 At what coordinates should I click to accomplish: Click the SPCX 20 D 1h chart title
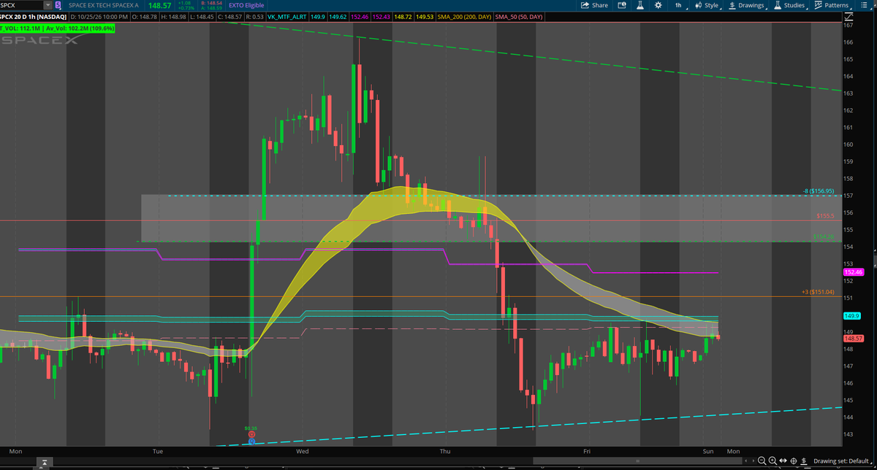pyautogui.click(x=34, y=15)
